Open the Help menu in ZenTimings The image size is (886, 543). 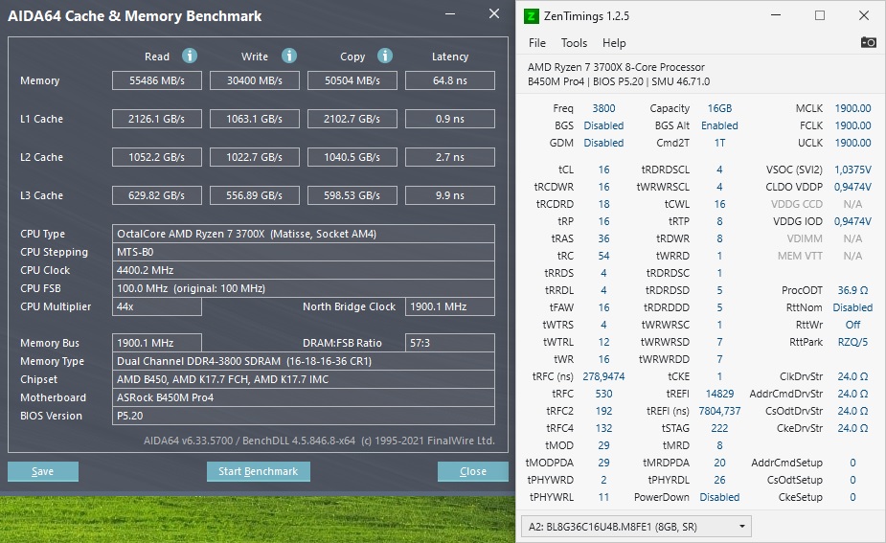pyautogui.click(x=614, y=43)
